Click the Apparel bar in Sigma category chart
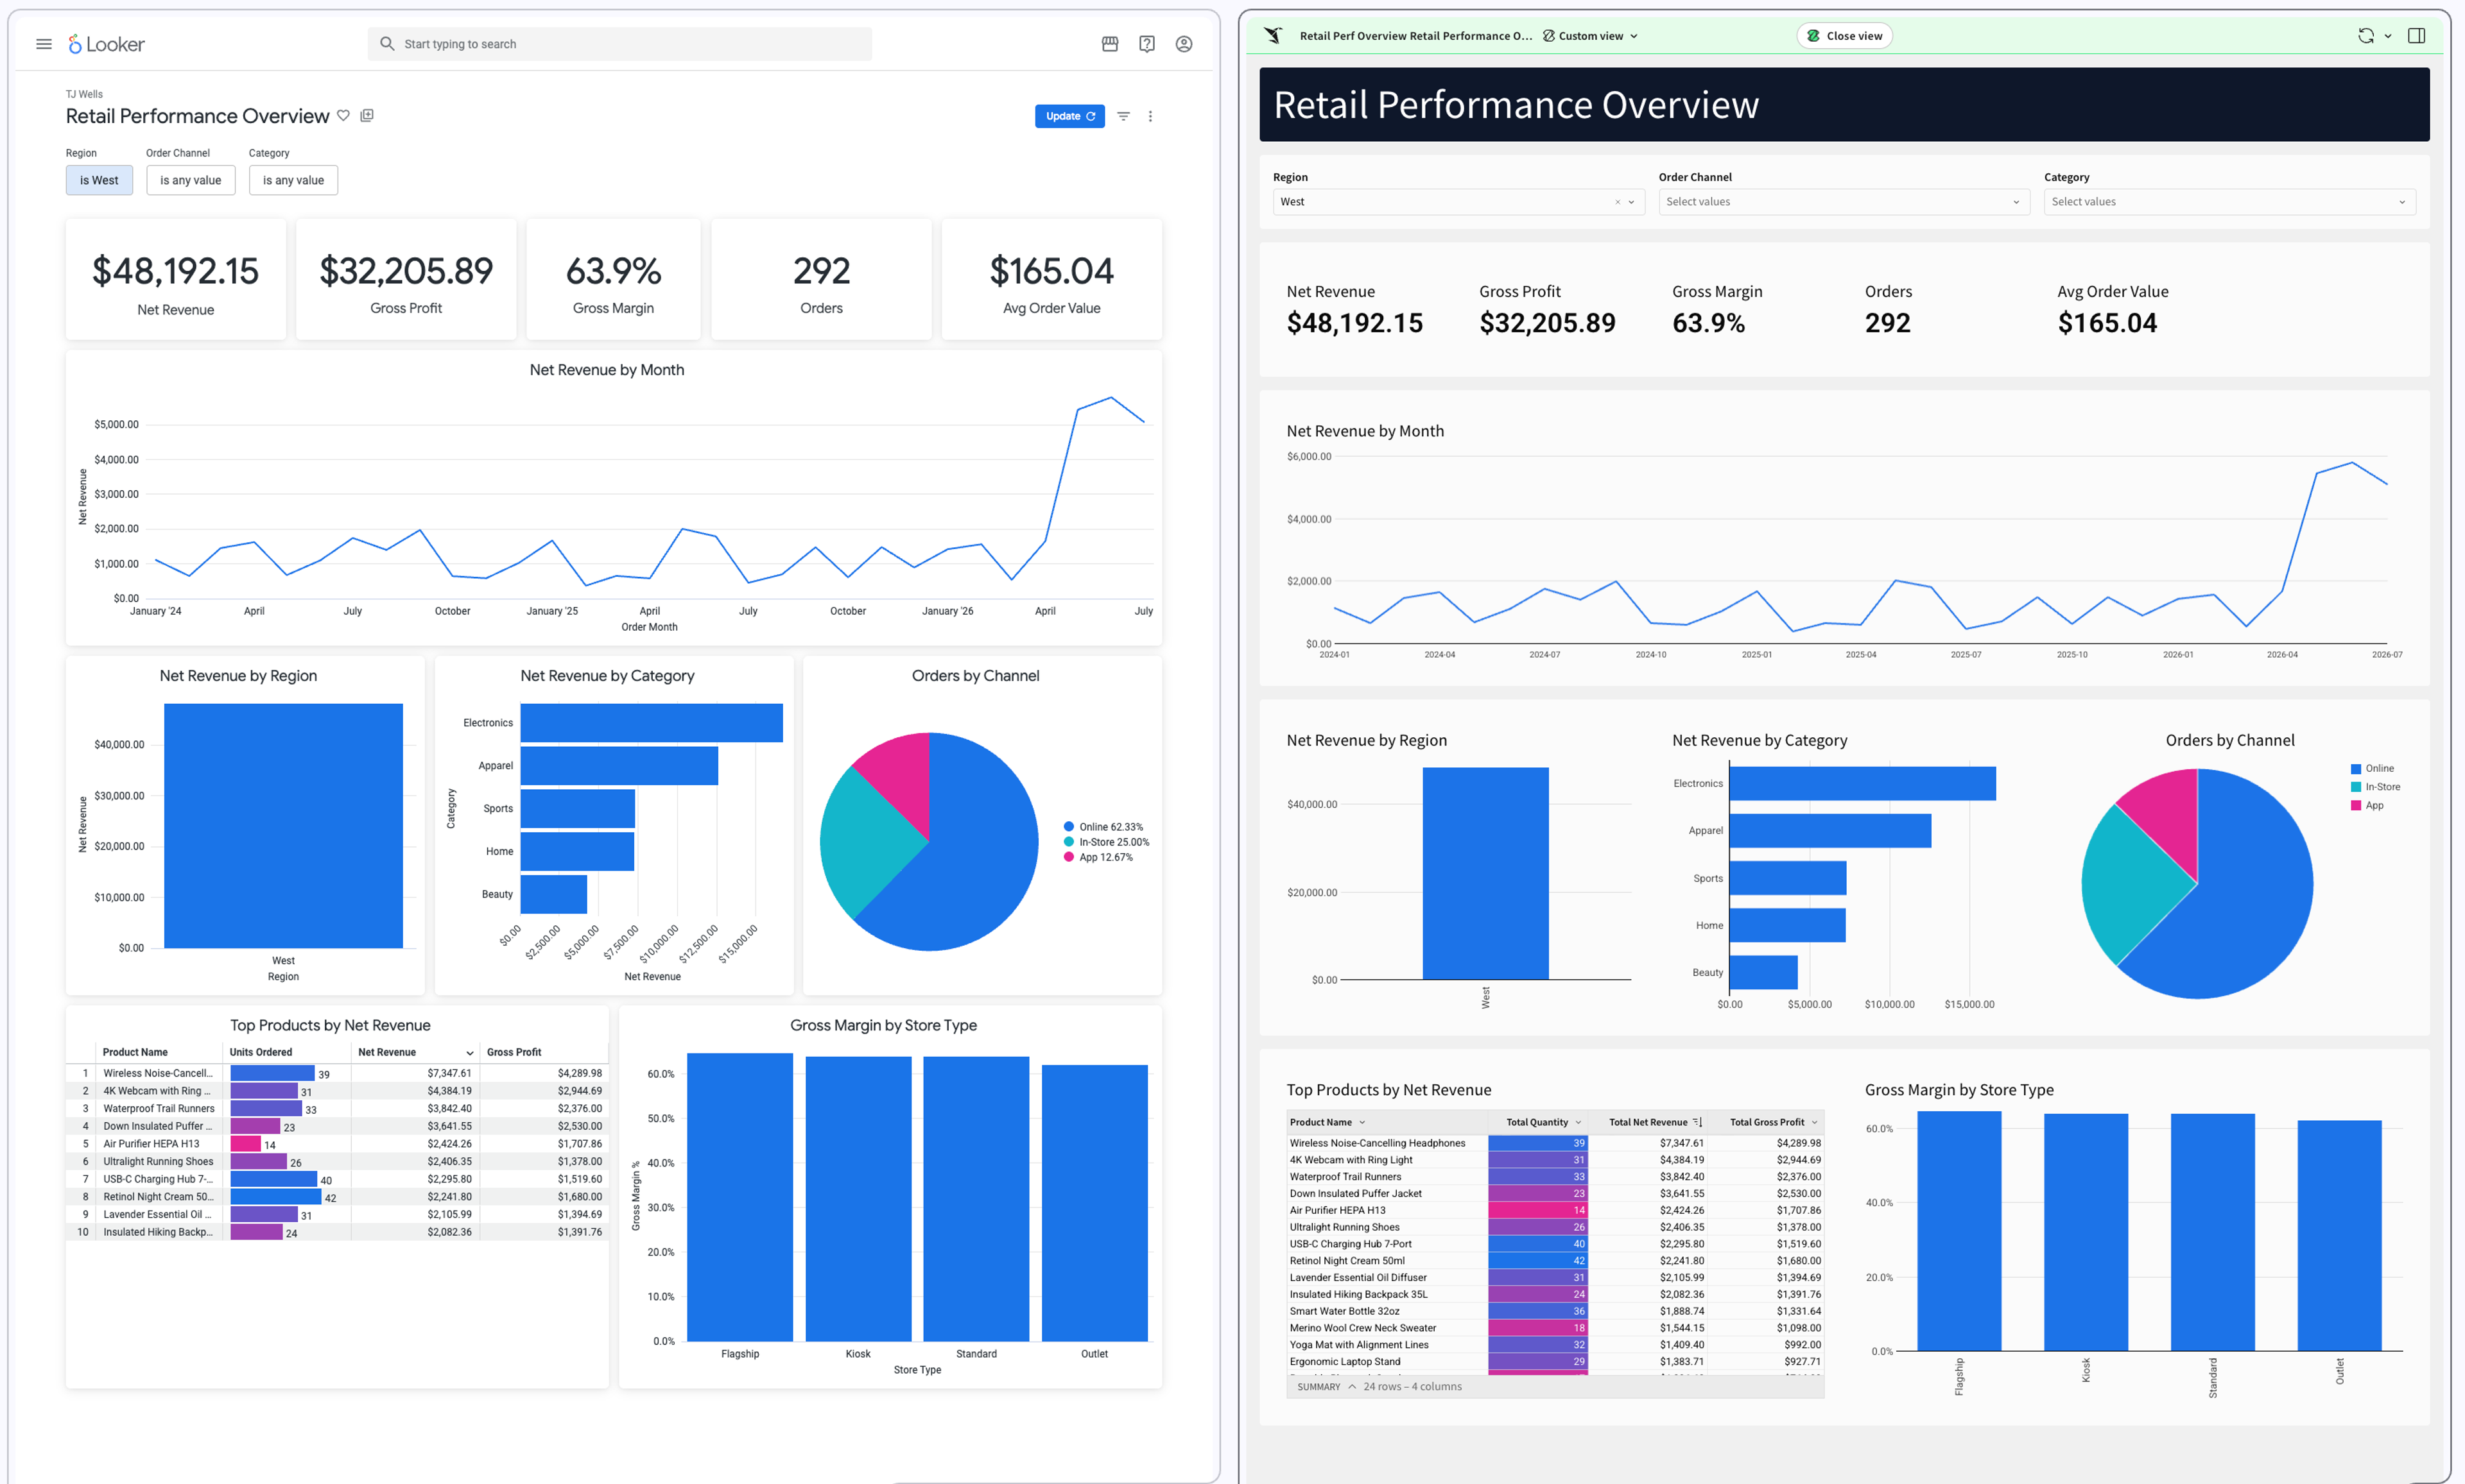Screen dimensions: 2465x1484 tap(1829, 830)
